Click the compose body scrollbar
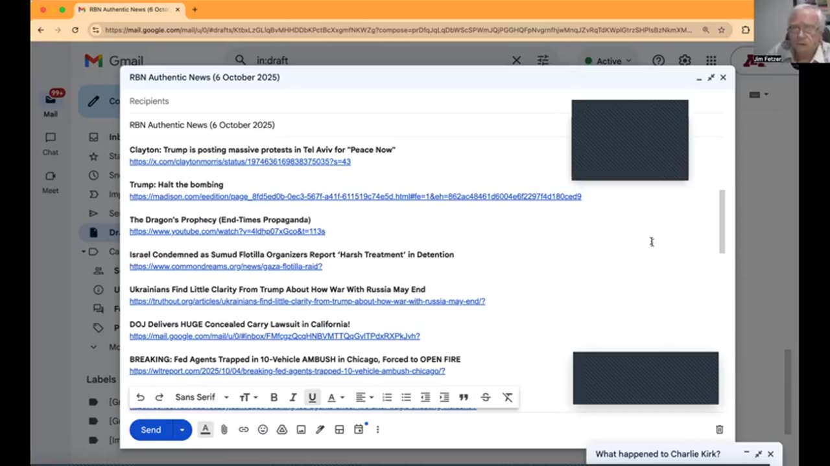 click(x=722, y=221)
